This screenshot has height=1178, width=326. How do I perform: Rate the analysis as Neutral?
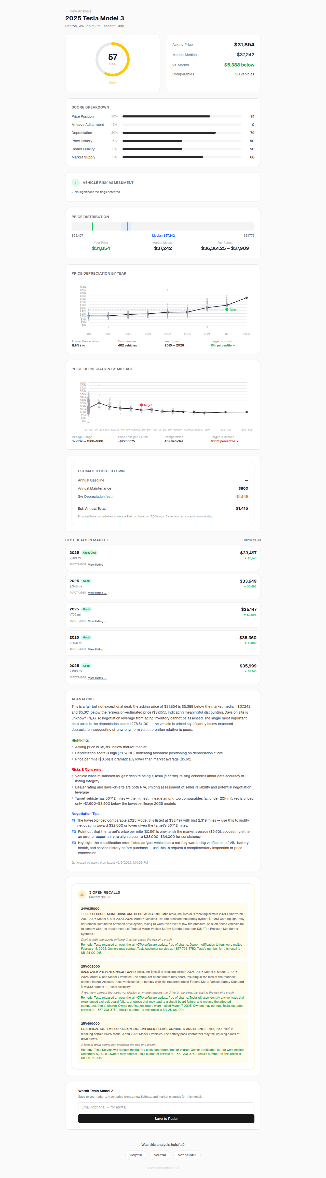point(160,1155)
